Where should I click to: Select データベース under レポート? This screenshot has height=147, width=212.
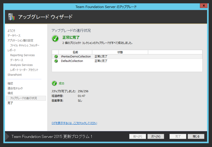pos(17,60)
